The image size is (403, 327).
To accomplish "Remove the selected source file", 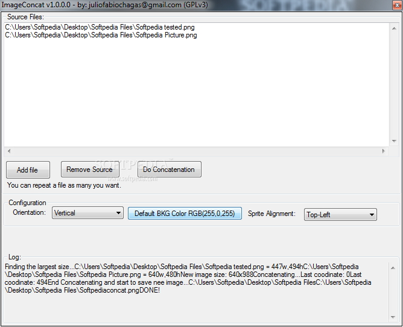I will (90, 169).
